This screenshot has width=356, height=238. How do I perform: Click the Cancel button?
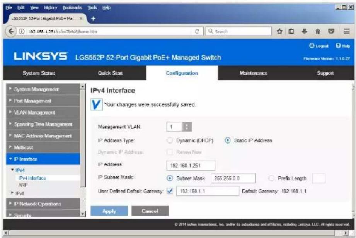pyautogui.click(x=150, y=211)
